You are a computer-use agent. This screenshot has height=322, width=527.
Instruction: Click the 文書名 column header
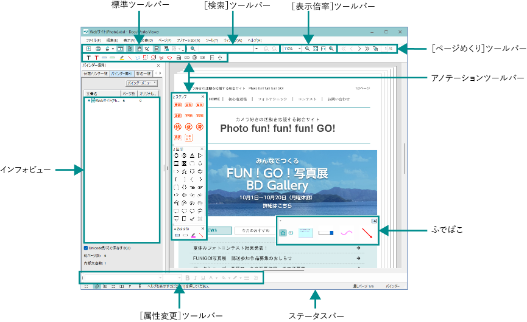pyautogui.click(x=102, y=94)
